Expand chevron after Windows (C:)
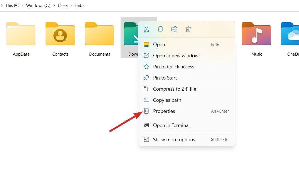Viewport: 299px width, 171px height. click(54, 6)
